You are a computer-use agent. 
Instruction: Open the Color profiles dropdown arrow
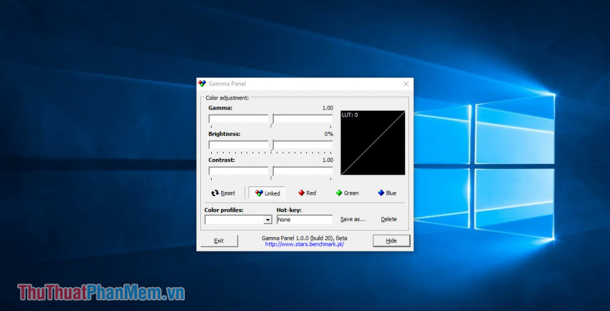pyautogui.click(x=267, y=220)
